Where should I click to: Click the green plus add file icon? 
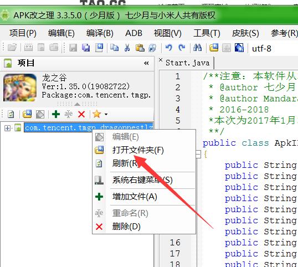tap(56, 114)
